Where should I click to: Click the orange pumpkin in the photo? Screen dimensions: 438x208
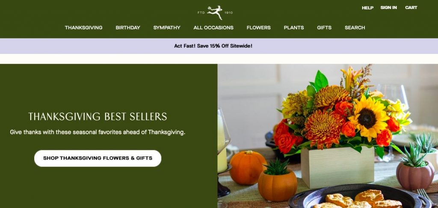(248, 167)
